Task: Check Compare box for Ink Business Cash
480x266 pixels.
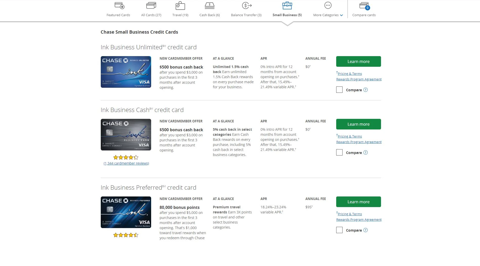Action: (x=339, y=152)
